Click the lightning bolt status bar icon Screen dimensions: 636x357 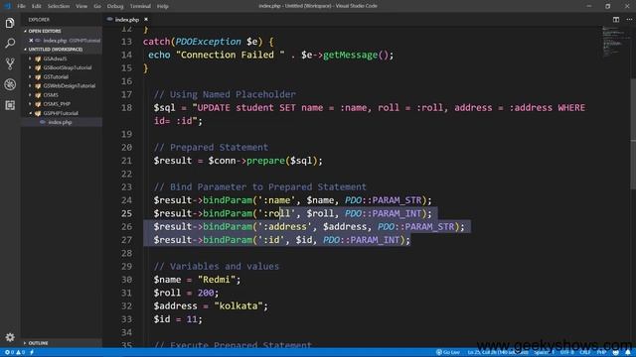(32, 352)
